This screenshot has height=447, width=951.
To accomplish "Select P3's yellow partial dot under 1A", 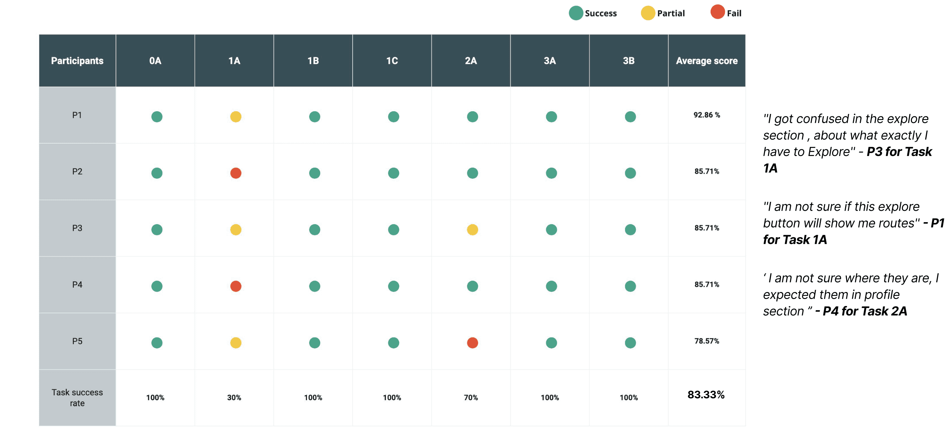I will [235, 230].
